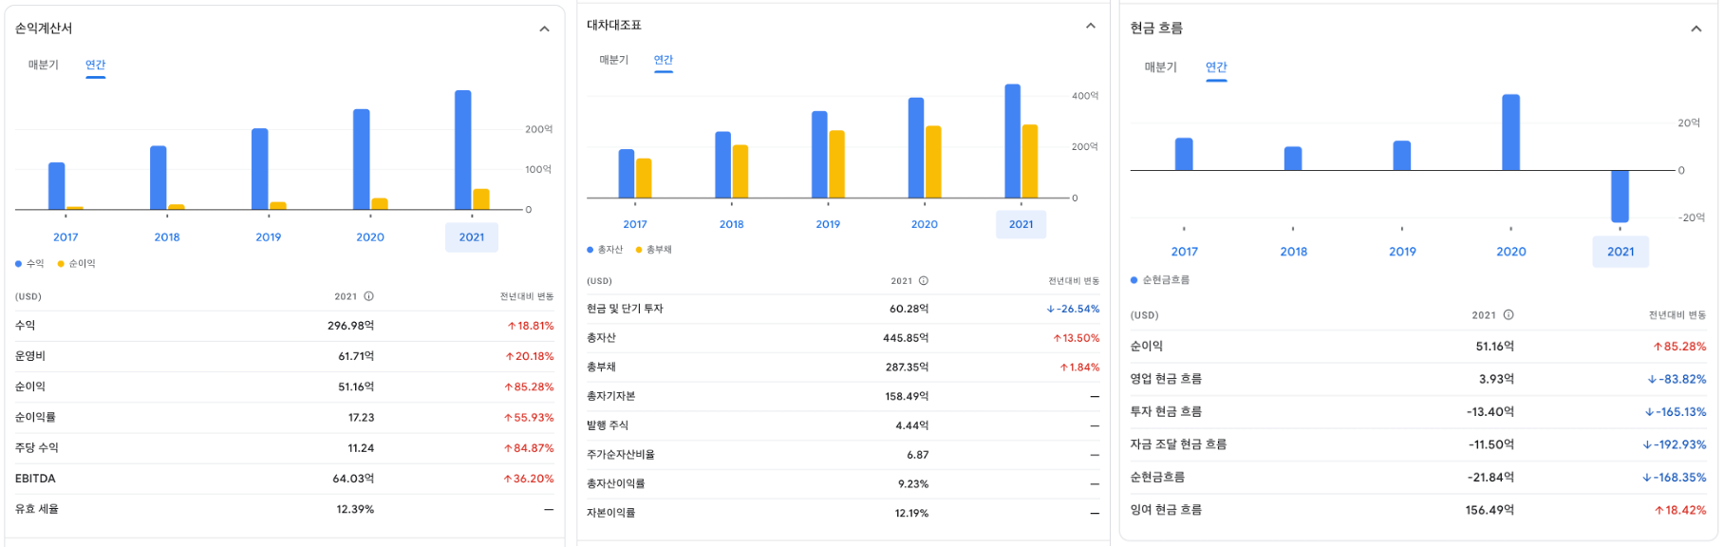Viewport: 1724px width, 547px height.
Task: Switch 대차대조표 to 매분기 tab
Action: (614, 60)
